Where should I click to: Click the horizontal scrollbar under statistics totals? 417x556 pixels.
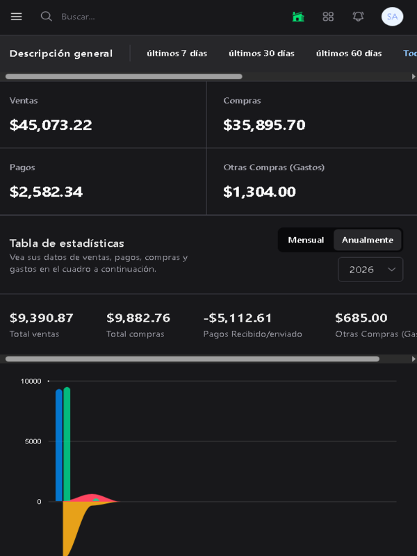coord(192,359)
